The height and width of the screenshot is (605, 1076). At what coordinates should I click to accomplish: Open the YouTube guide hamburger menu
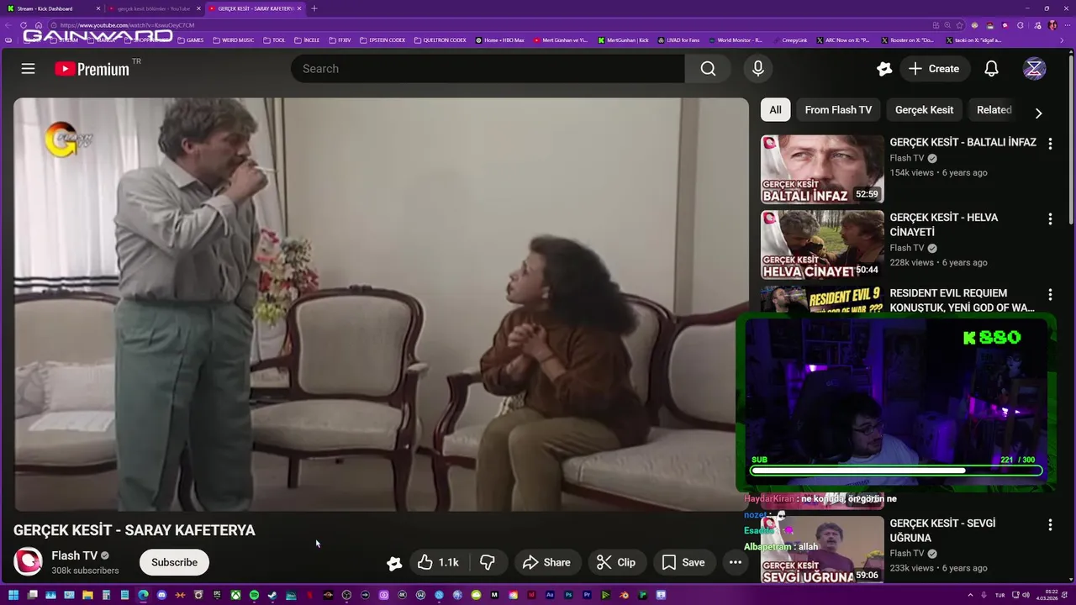click(x=28, y=69)
